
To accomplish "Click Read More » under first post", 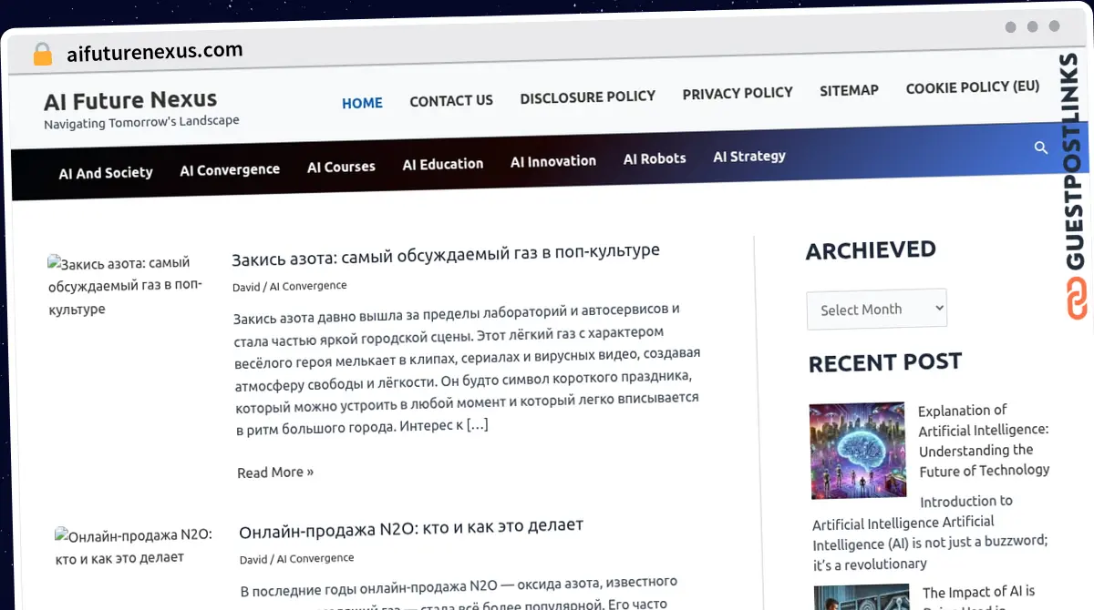I will pyautogui.click(x=275, y=472).
